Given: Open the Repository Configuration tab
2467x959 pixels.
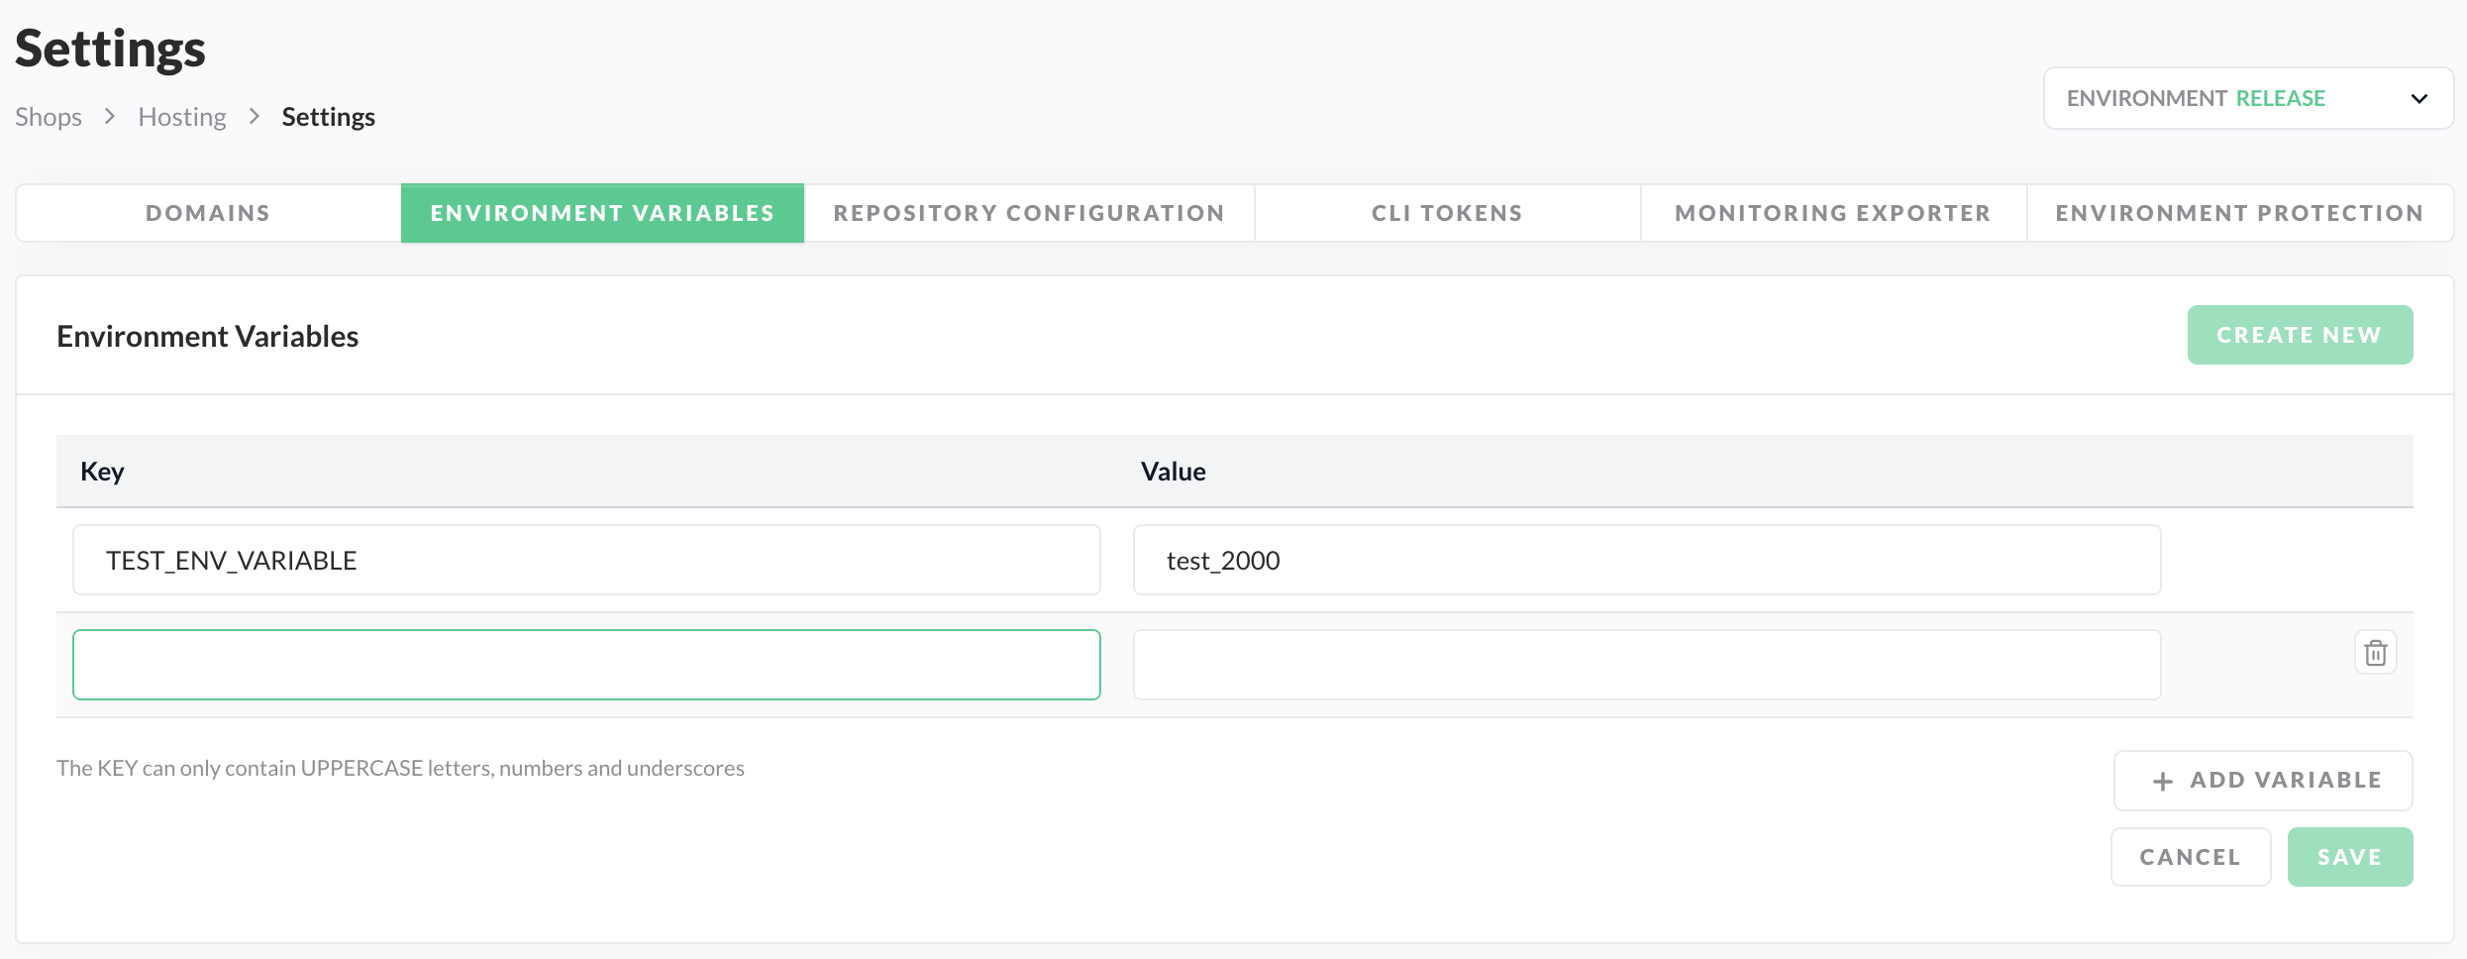Looking at the screenshot, I should (1029, 213).
